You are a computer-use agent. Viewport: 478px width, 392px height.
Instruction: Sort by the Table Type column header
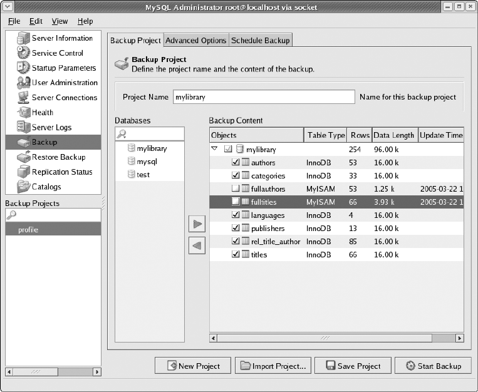click(x=326, y=135)
